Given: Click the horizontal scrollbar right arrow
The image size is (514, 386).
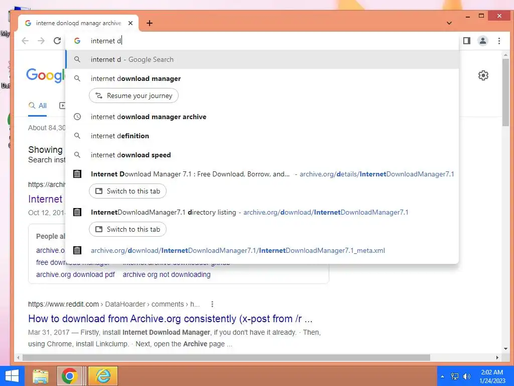Looking at the screenshot, I should (x=497, y=357).
